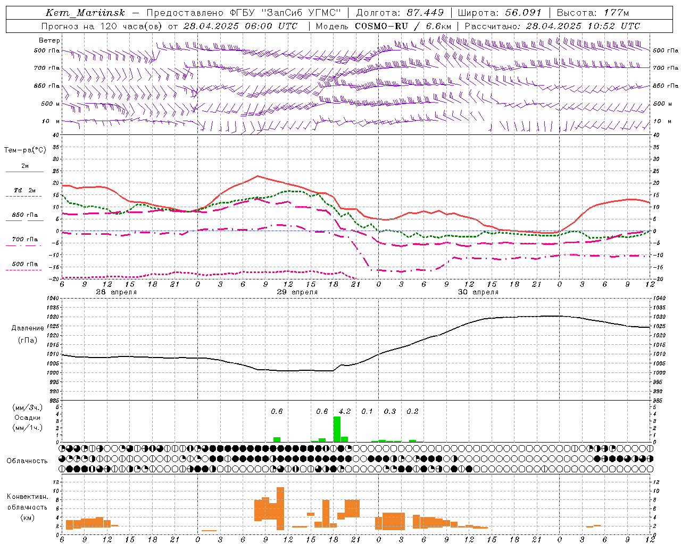Click the latitude value 56.091
This screenshot has width=681, height=544.
tap(524, 13)
